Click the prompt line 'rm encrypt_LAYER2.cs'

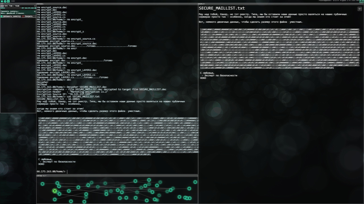(66, 75)
